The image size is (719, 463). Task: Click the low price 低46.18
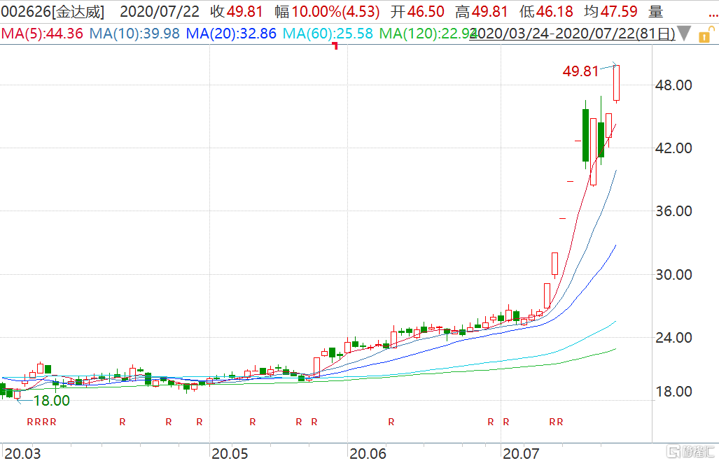pos(546,12)
